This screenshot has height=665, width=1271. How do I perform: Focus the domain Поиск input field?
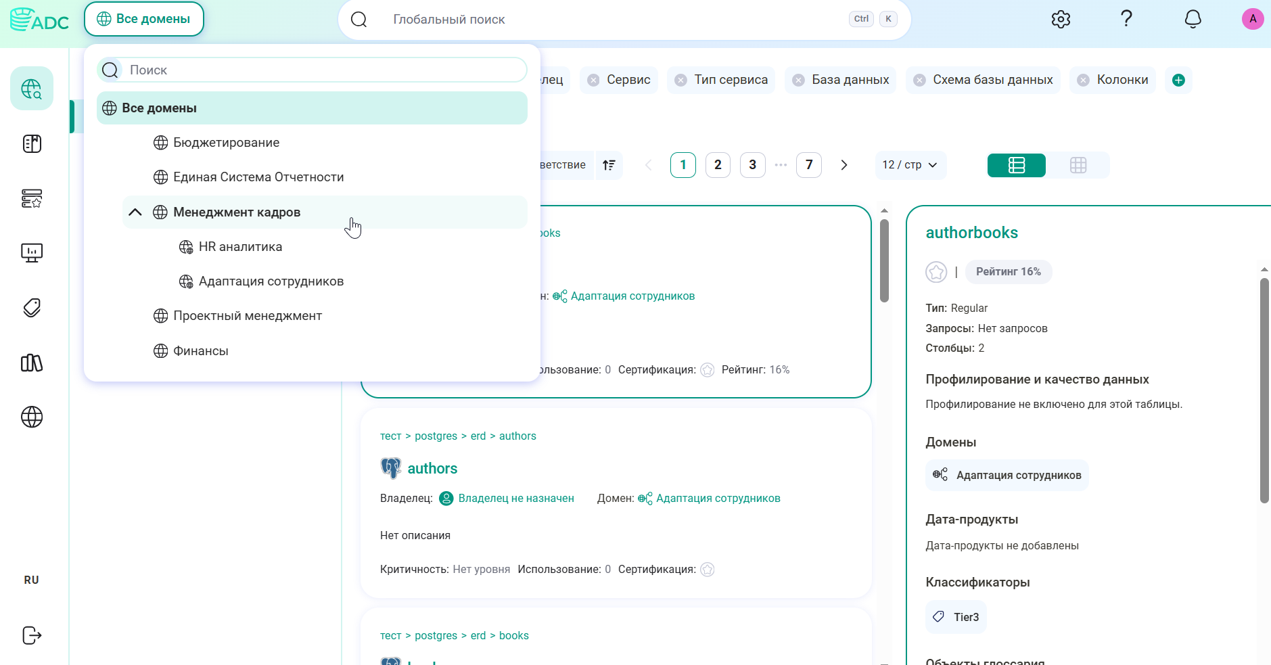pyautogui.click(x=312, y=70)
